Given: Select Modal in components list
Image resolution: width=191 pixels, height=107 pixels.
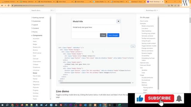Looking at the screenshot, I should pos(35,73).
